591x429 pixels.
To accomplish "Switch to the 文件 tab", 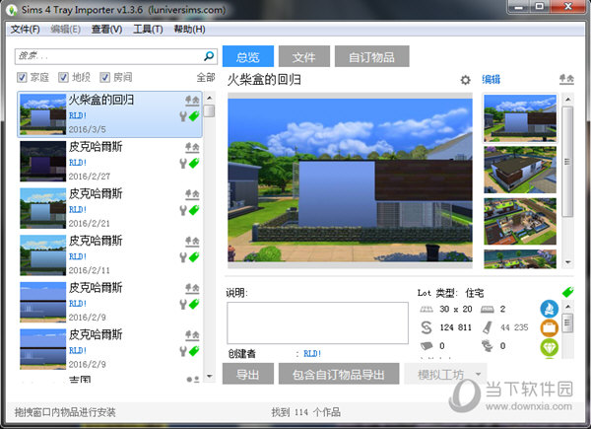I will pyautogui.click(x=304, y=56).
